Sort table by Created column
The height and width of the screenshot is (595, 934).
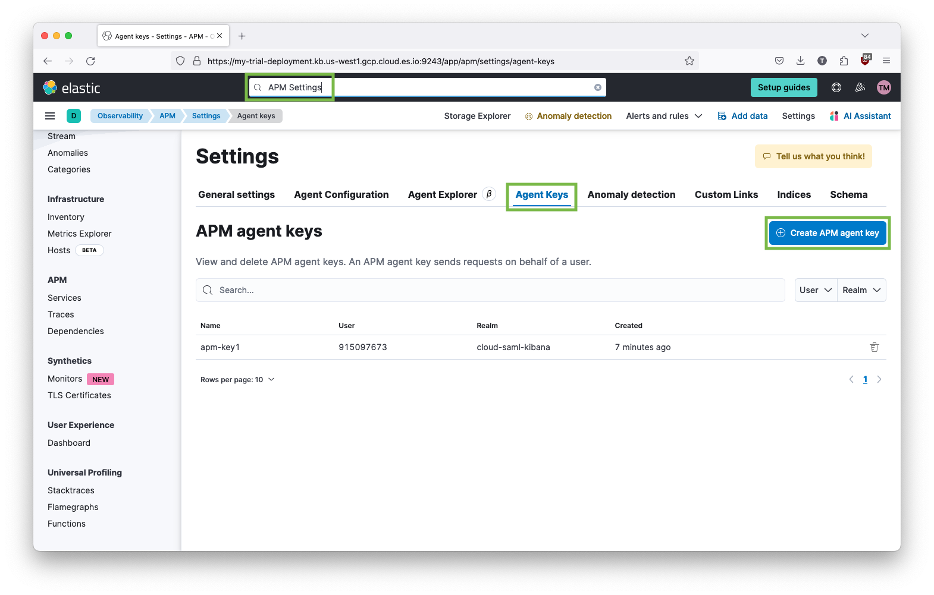click(x=628, y=325)
